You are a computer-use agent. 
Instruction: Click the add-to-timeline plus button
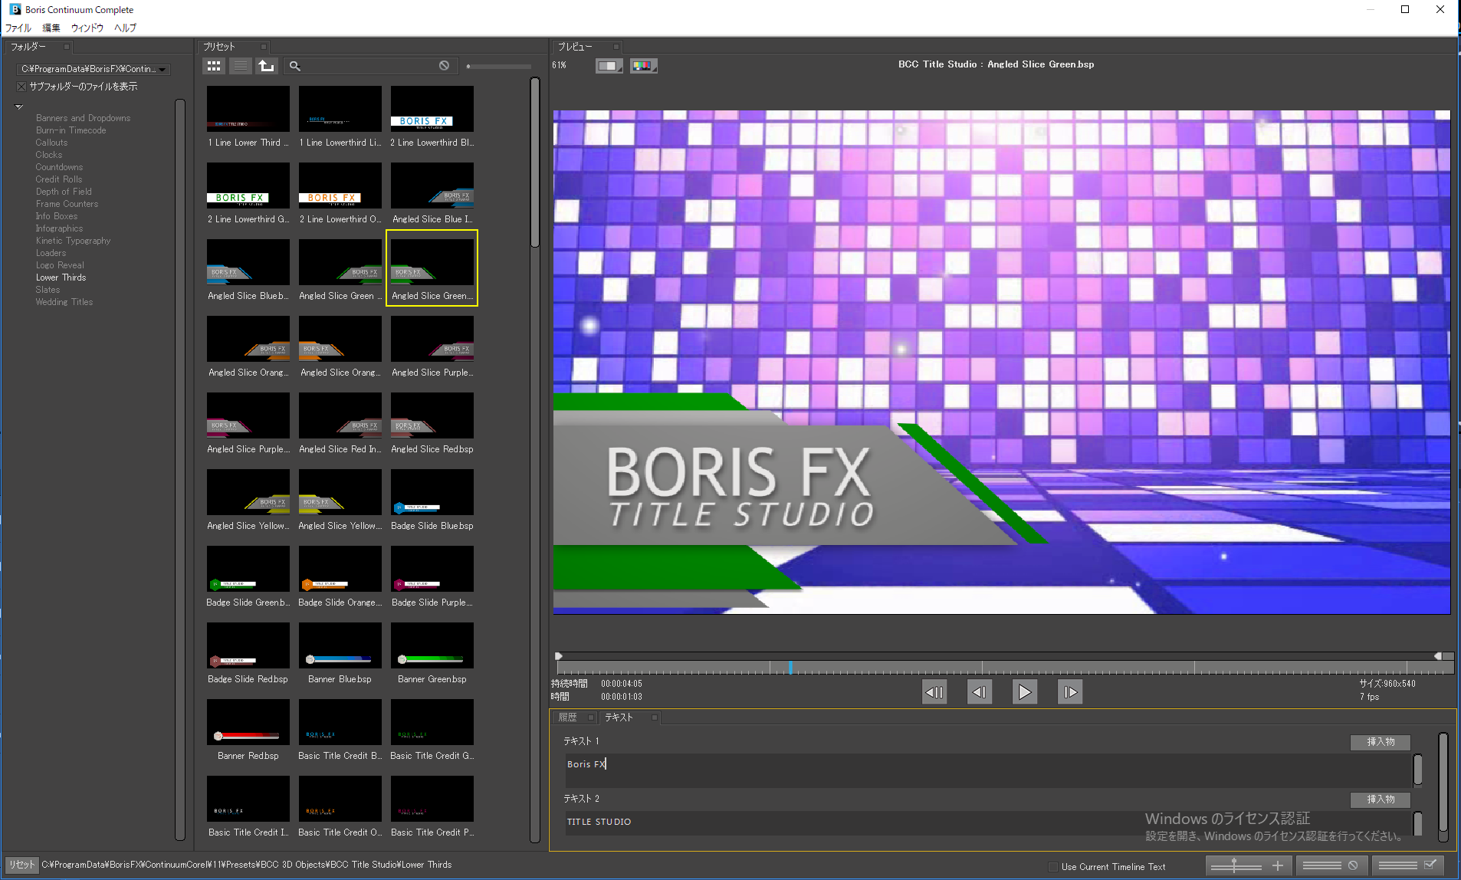click(1249, 866)
